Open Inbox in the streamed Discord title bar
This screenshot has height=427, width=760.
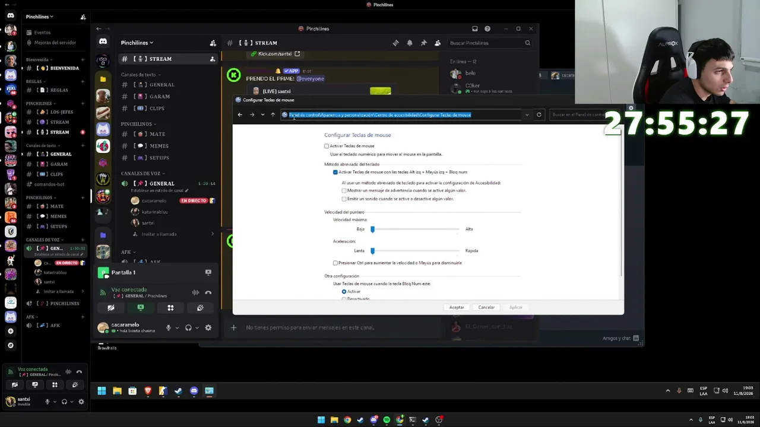[x=474, y=28]
